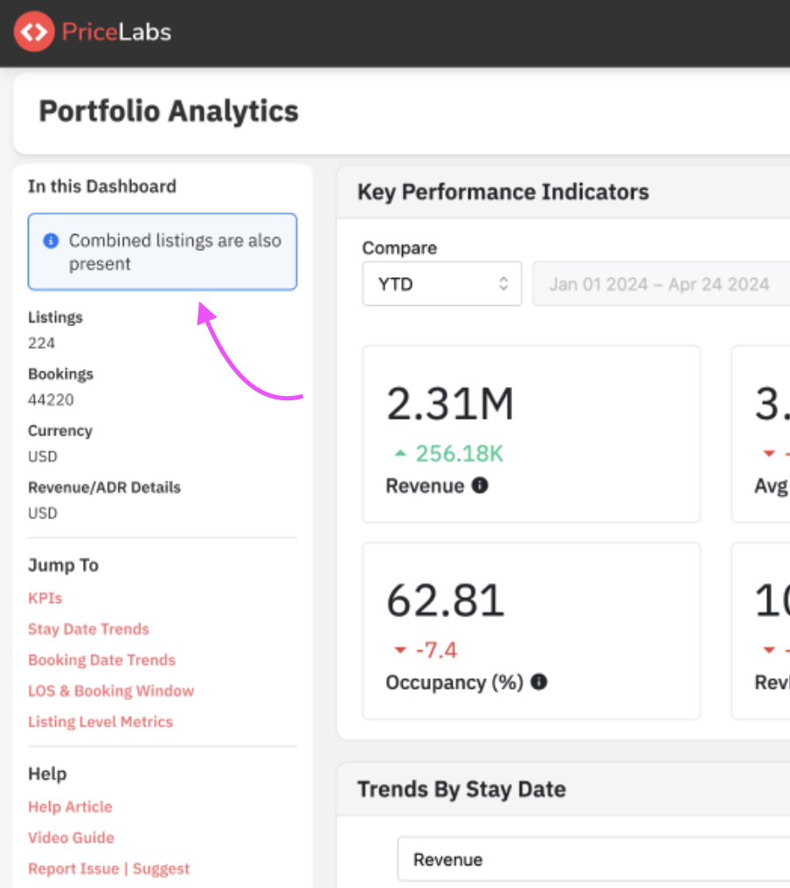Viewport: 790px width, 888px height.
Task: Jump to Stay Date Trends
Action: pyautogui.click(x=89, y=629)
